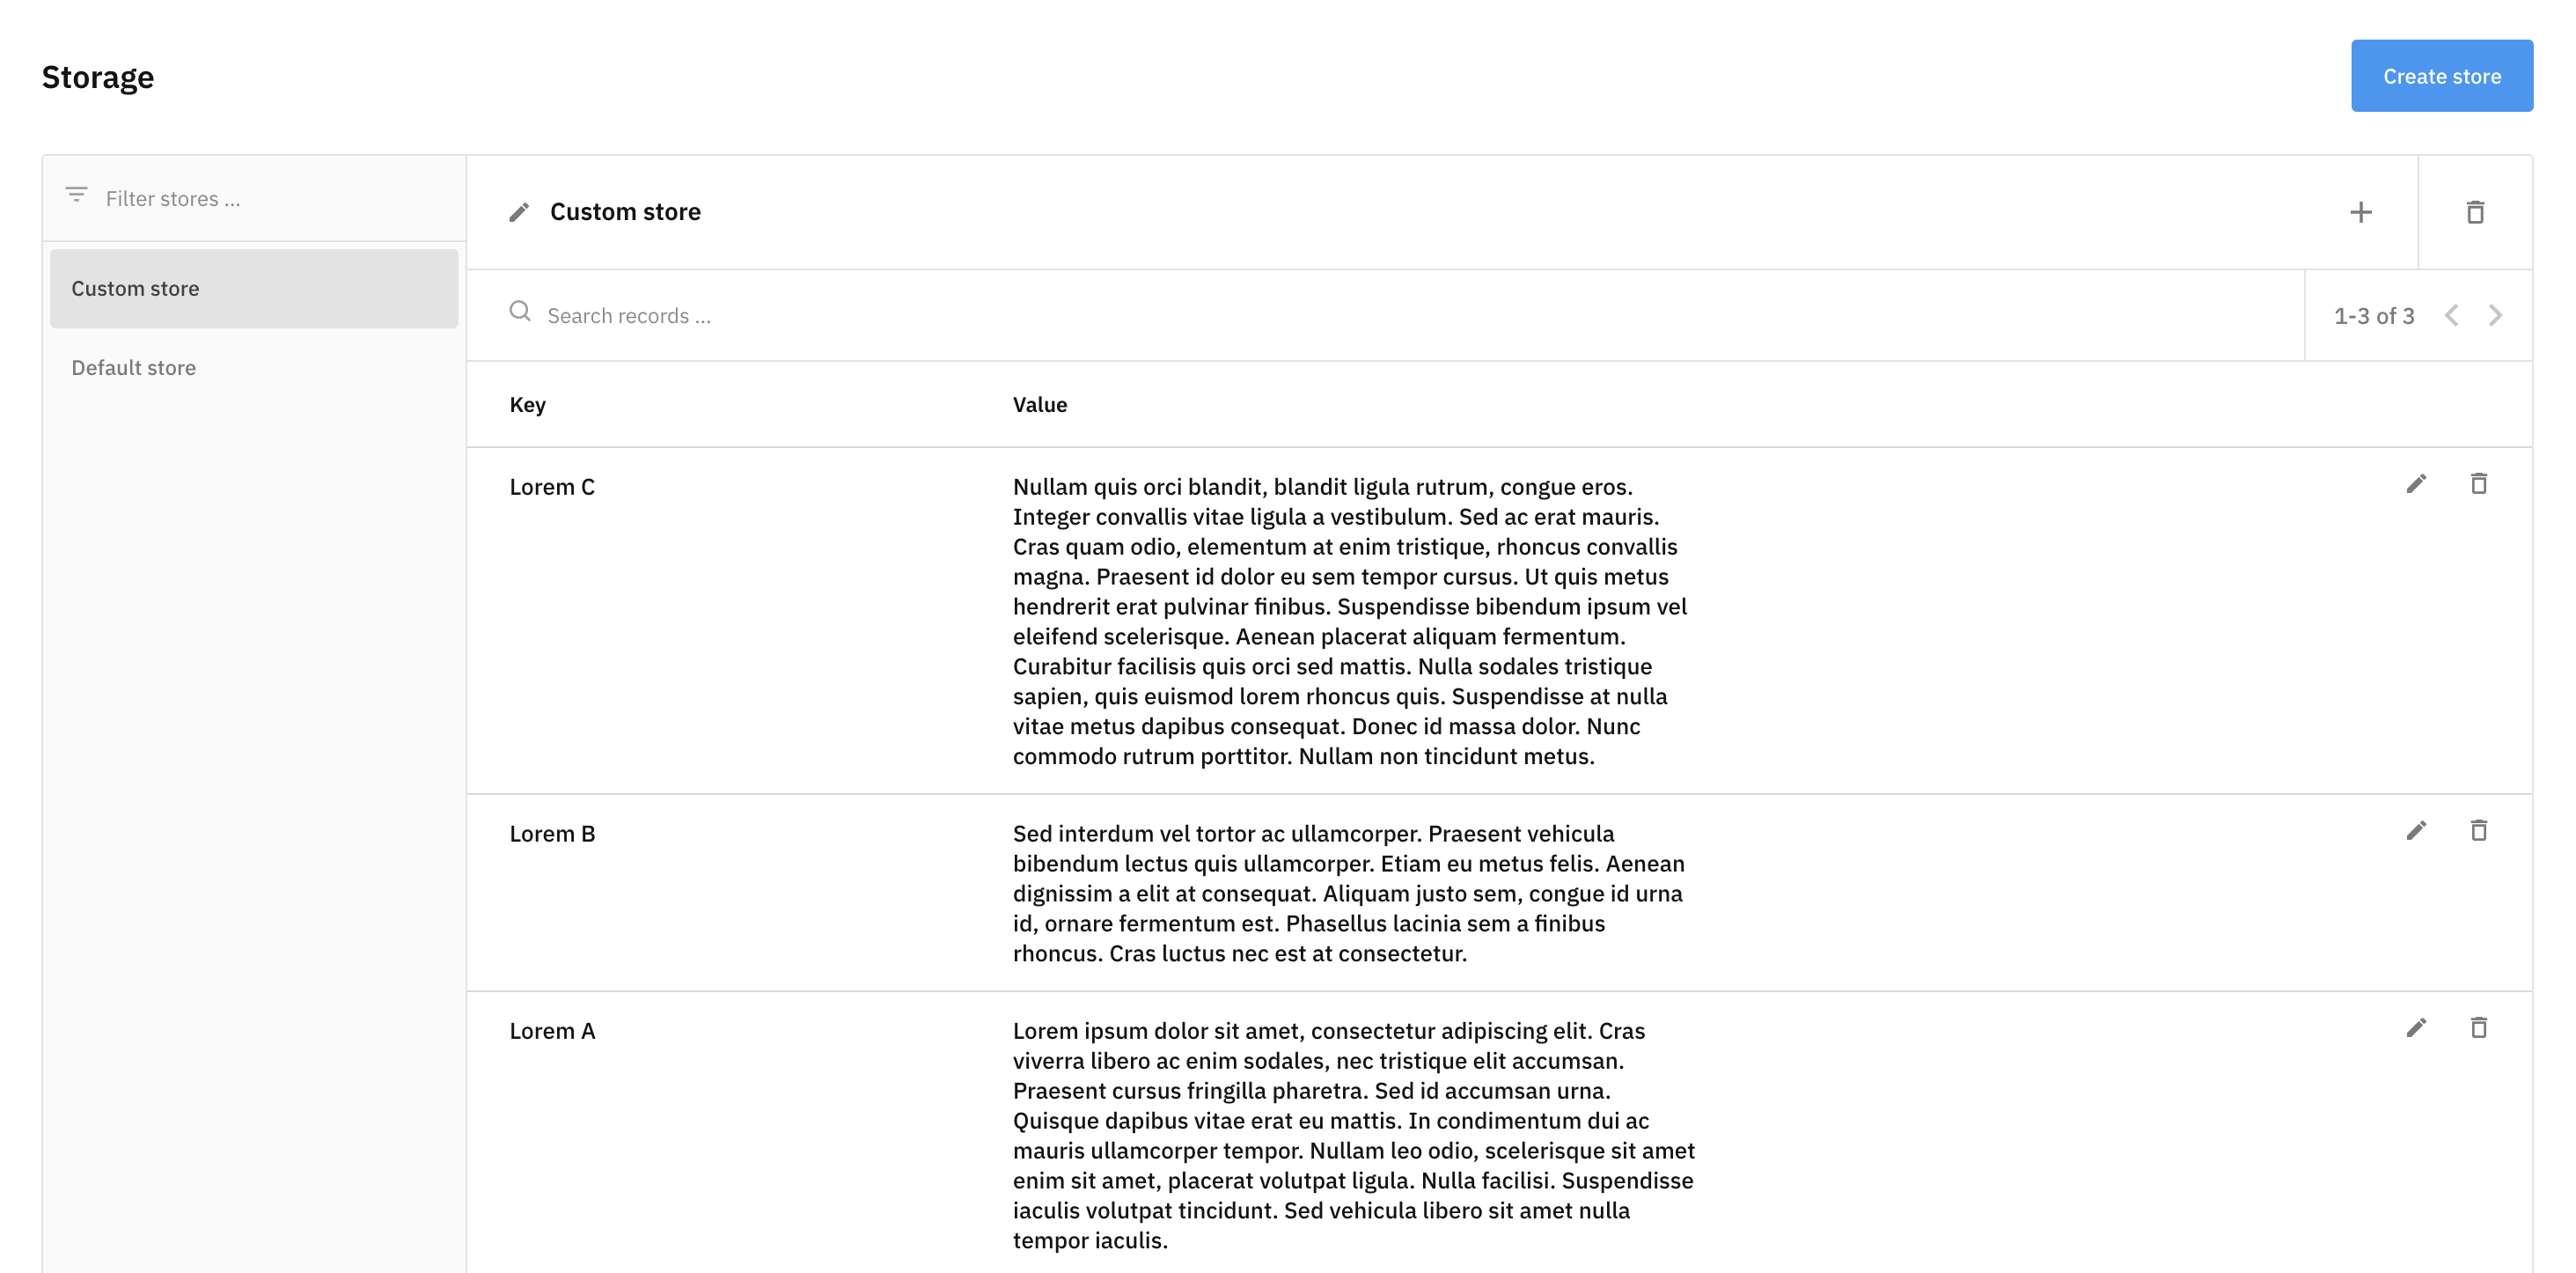The height and width of the screenshot is (1273, 2576).
Task: Go to previous page of records
Action: 2451,316
